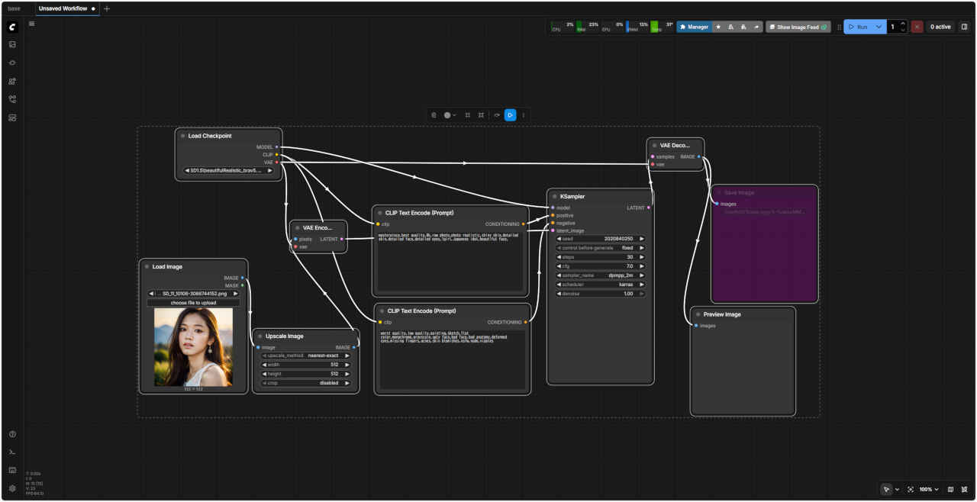Open the terminal console icon in sidebar

click(x=12, y=452)
